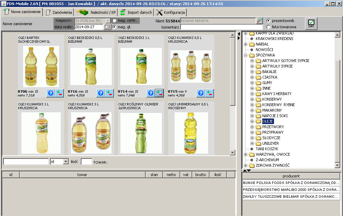Click the brutto column header
The width and height of the screenshot is (343, 216).
[x=200, y=175]
